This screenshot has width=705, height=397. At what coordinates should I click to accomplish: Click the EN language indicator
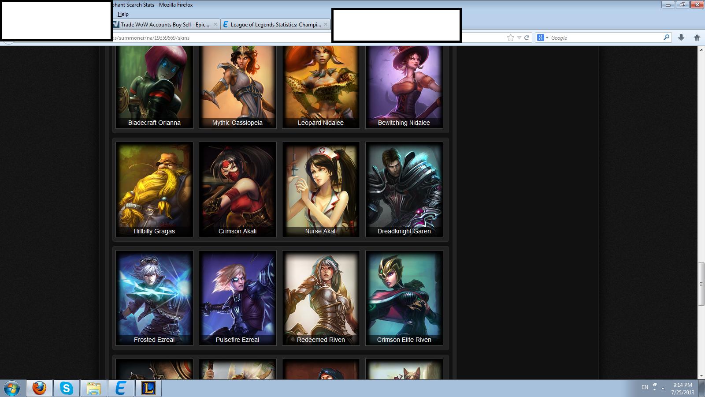click(645, 387)
